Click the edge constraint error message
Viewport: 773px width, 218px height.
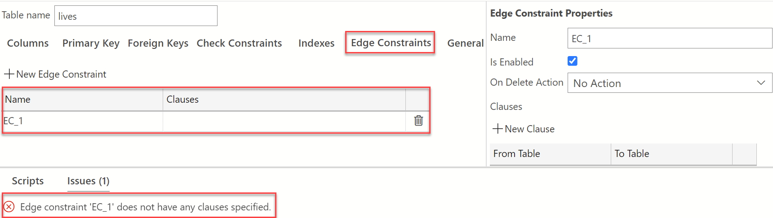(146, 207)
